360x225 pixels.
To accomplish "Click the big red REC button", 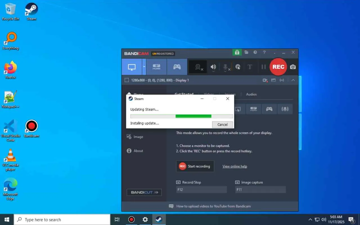I will pos(278,67).
